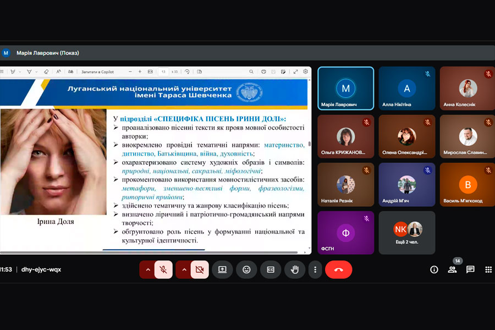Viewport: 495px width, 330px height.
Task: Click the 'Ірина Доля' caption text
Action: pos(56,221)
